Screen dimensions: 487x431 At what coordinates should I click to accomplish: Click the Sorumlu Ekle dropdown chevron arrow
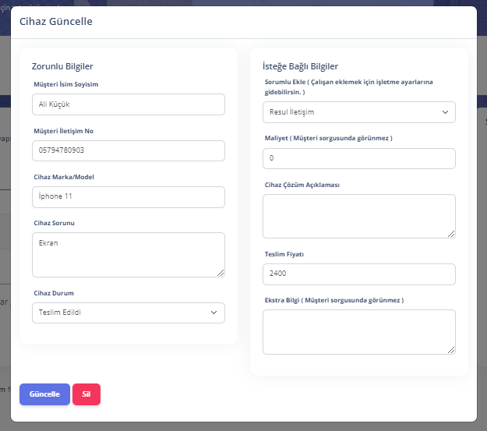(x=445, y=112)
